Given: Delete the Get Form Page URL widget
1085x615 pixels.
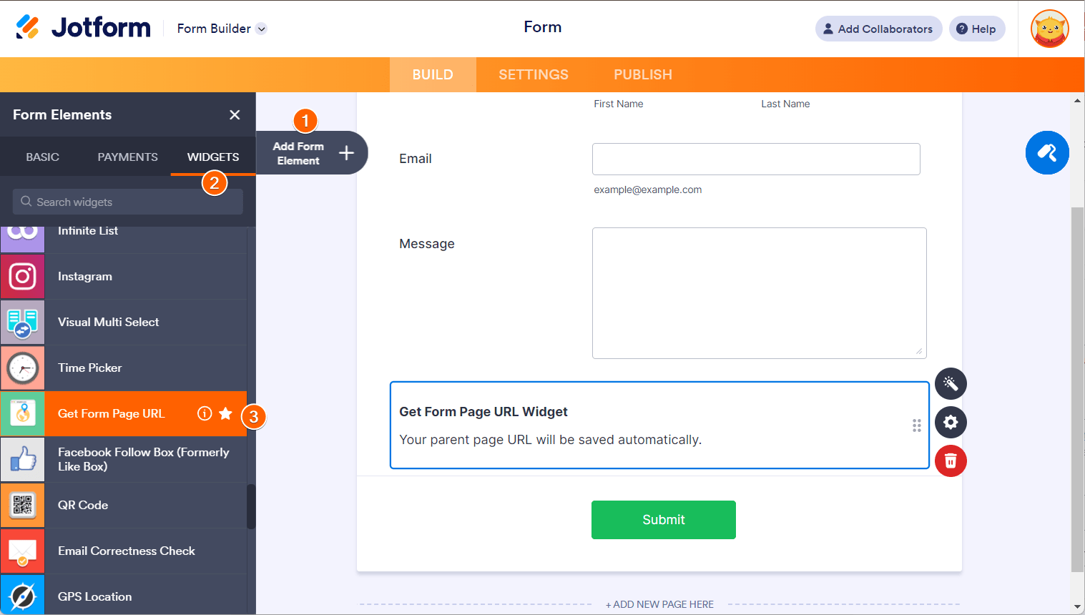Looking at the screenshot, I should (x=951, y=461).
